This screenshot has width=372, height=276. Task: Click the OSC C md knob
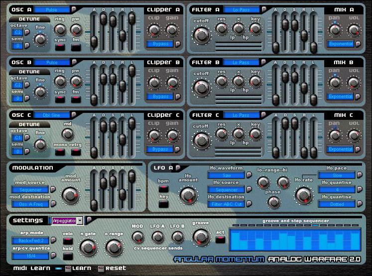[68, 134]
